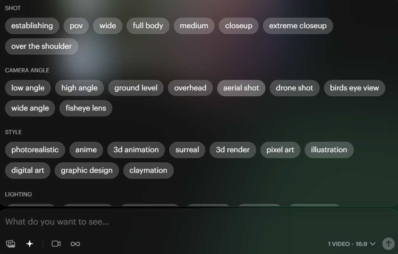Select 'birds eye view' angle
The image size is (398, 254).
354,88
